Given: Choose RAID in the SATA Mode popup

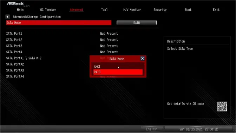Looking at the screenshot, I should pyautogui.click(x=118, y=72).
